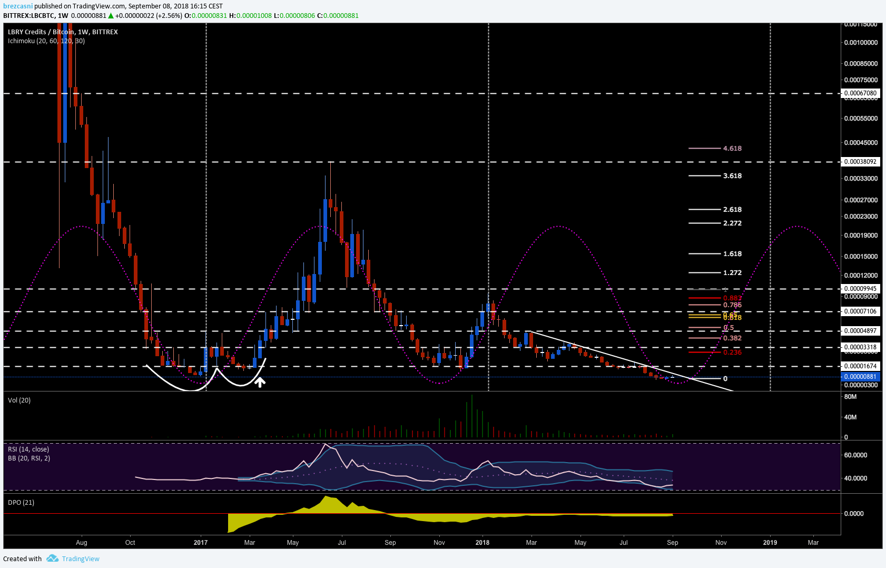Select the 2.618 Fibonacci level label
This screenshot has height=568, width=886.
point(732,210)
